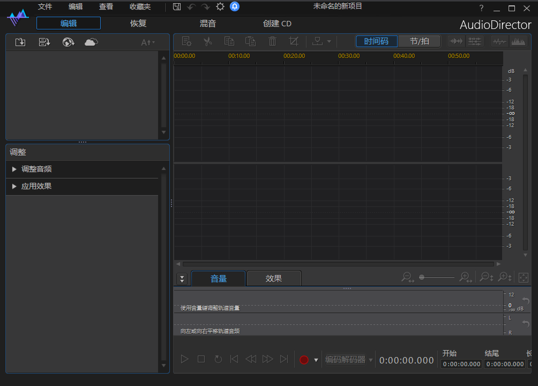
Task: Reset the volume keyframe track arrow
Action: (x=526, y=300)
